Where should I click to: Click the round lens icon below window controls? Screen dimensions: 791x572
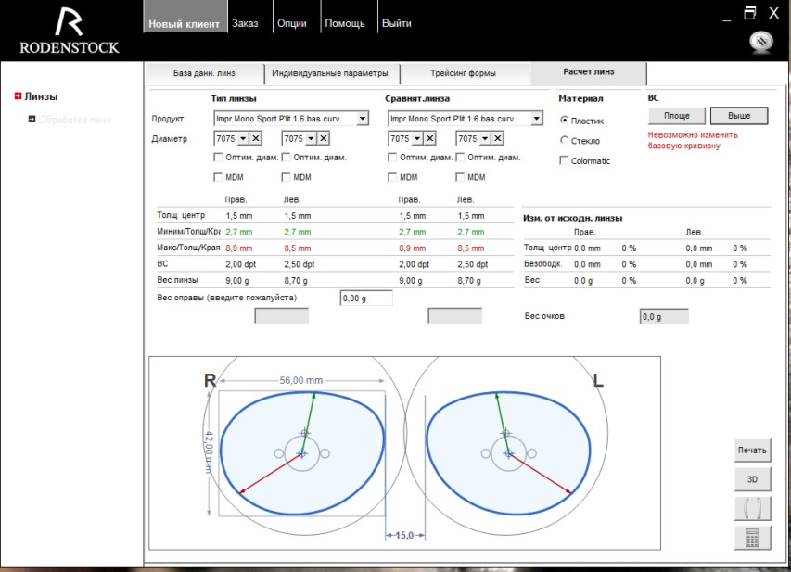click(x=761, y=42)
